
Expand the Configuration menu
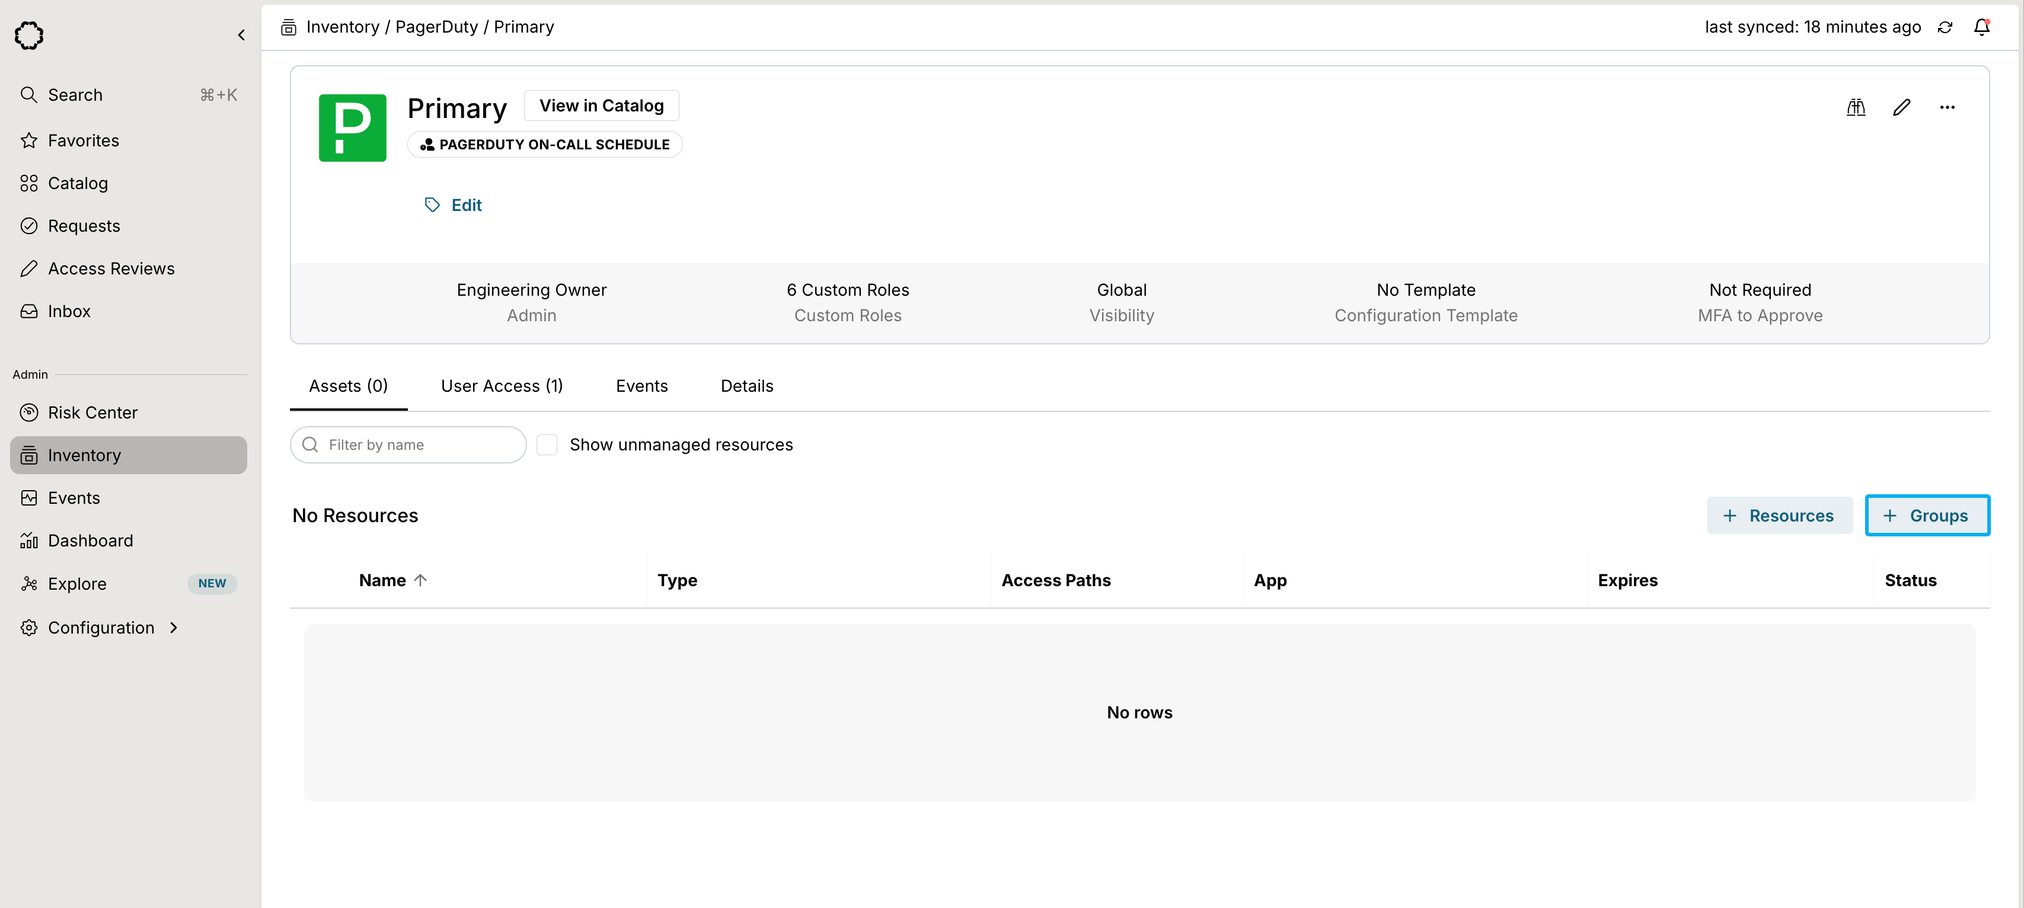[x=101, y=628]
